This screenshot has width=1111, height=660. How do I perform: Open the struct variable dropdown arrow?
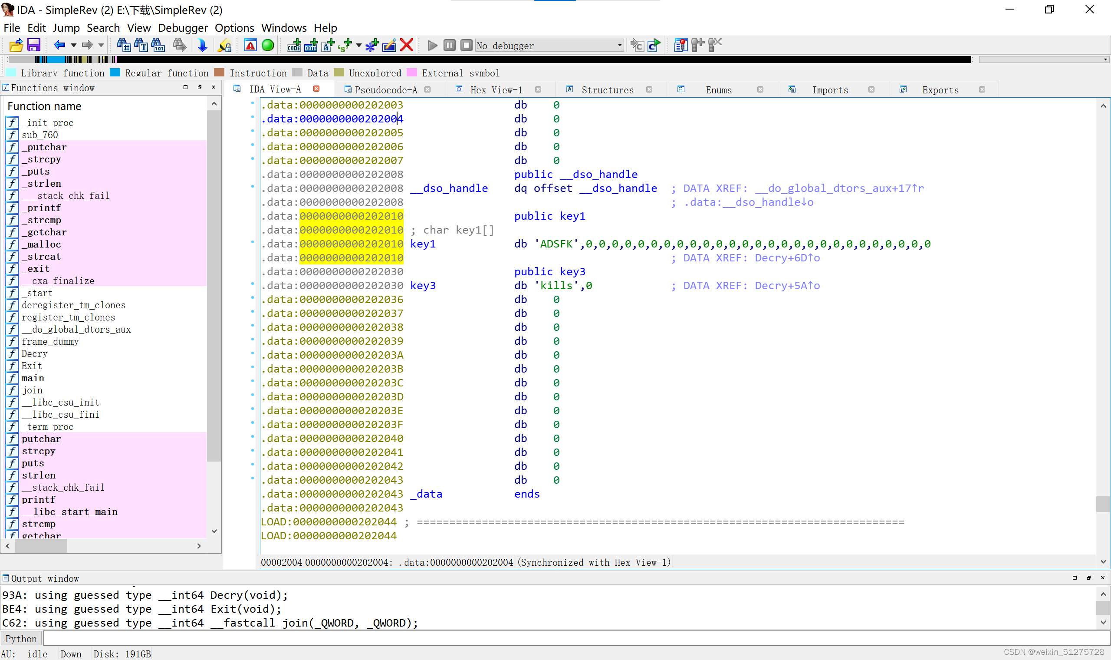(358, 45)
